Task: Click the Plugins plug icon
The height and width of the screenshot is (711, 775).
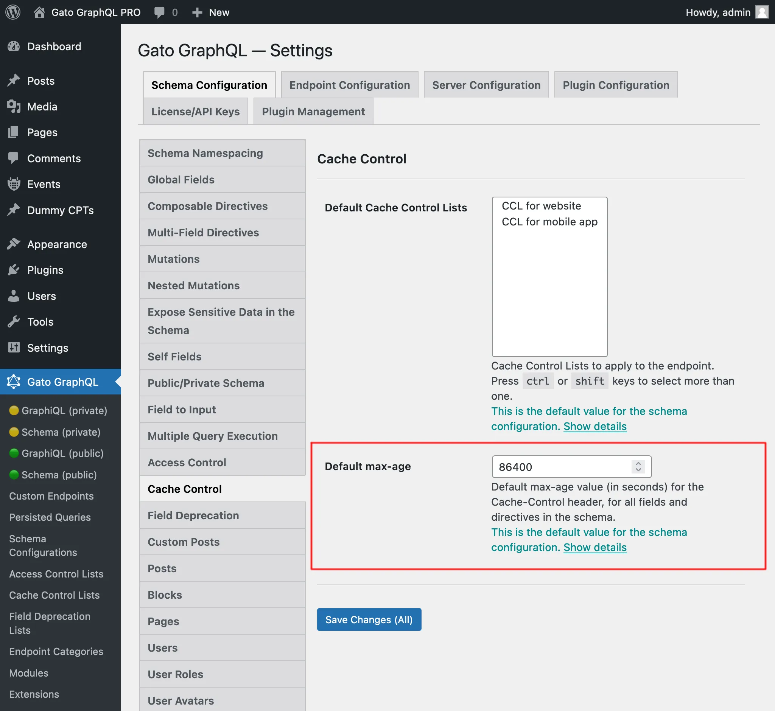Action: point(14,270)
